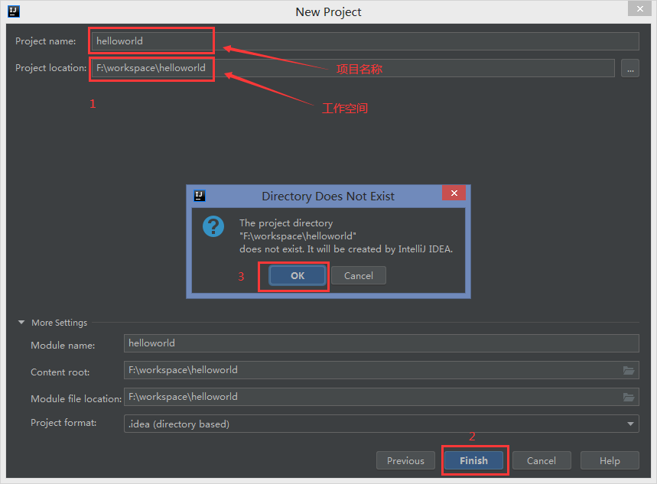Open the location browser via the '...' button
The image size is (657, 484).
point(629,68)
